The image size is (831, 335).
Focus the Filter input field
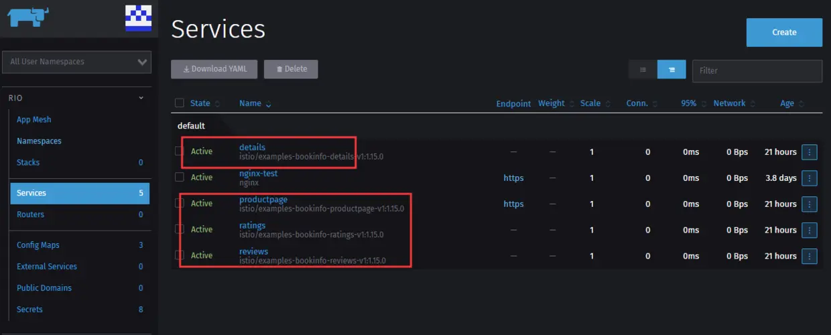[757, 70]
